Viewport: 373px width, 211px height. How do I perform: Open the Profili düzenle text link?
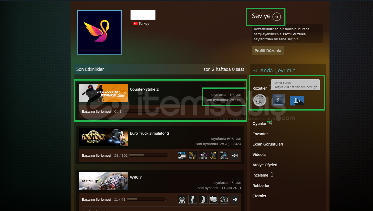[x=294, y=34]
